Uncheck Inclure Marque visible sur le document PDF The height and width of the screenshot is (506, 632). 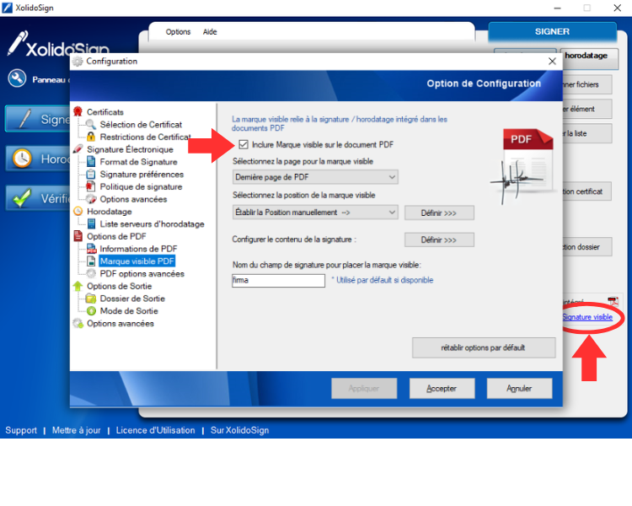(244, 144)
